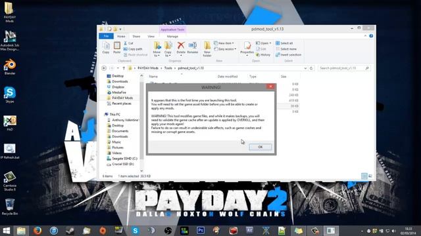Click the Properties icon

[247, 49]
